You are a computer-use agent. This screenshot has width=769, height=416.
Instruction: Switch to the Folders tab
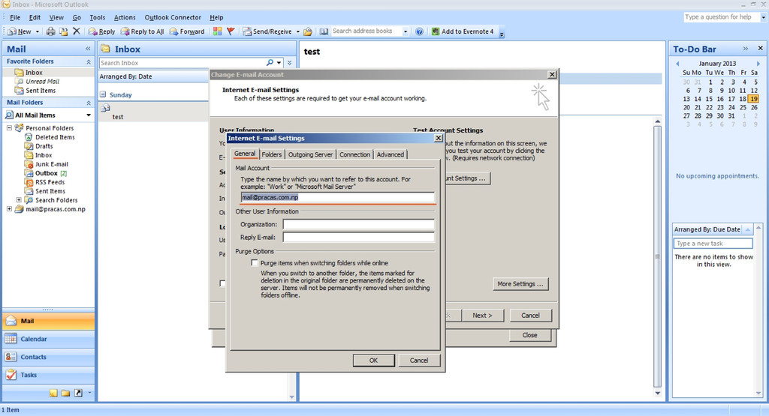click(x=272, y=154)
